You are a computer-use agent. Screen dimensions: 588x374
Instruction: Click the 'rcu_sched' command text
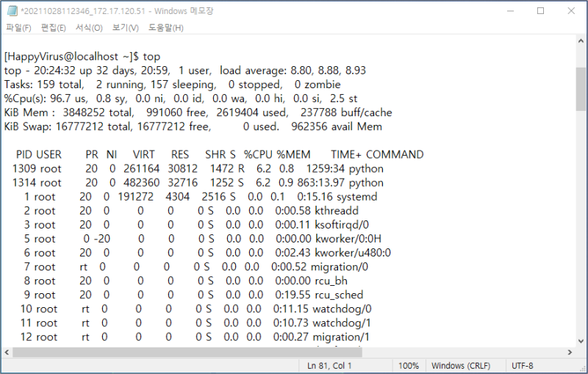pos(339,295)
